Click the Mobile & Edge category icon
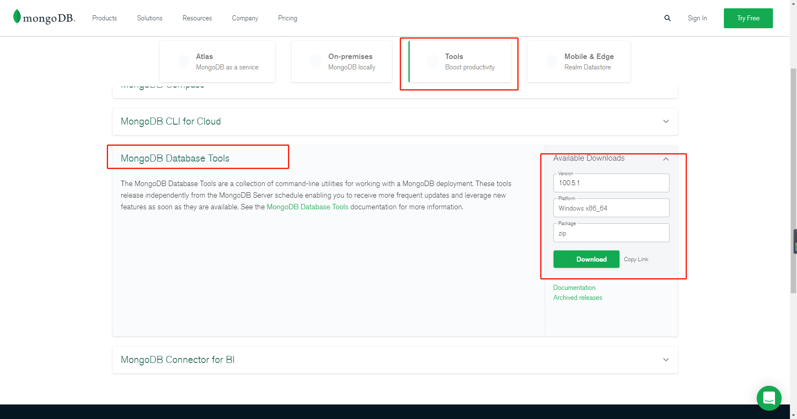797x419 pixels. [551, 61]
